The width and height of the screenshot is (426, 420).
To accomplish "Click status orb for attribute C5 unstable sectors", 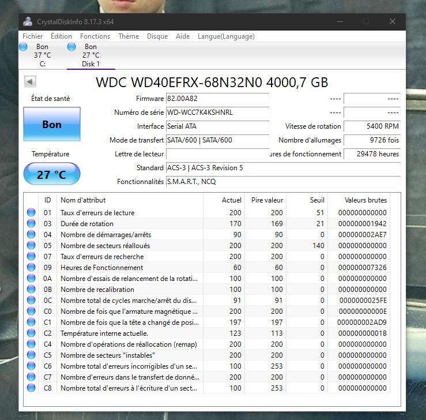I will pyautogui.click(x=31, y=355).
